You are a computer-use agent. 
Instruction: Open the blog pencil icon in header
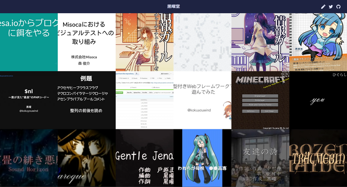[323, 7]
